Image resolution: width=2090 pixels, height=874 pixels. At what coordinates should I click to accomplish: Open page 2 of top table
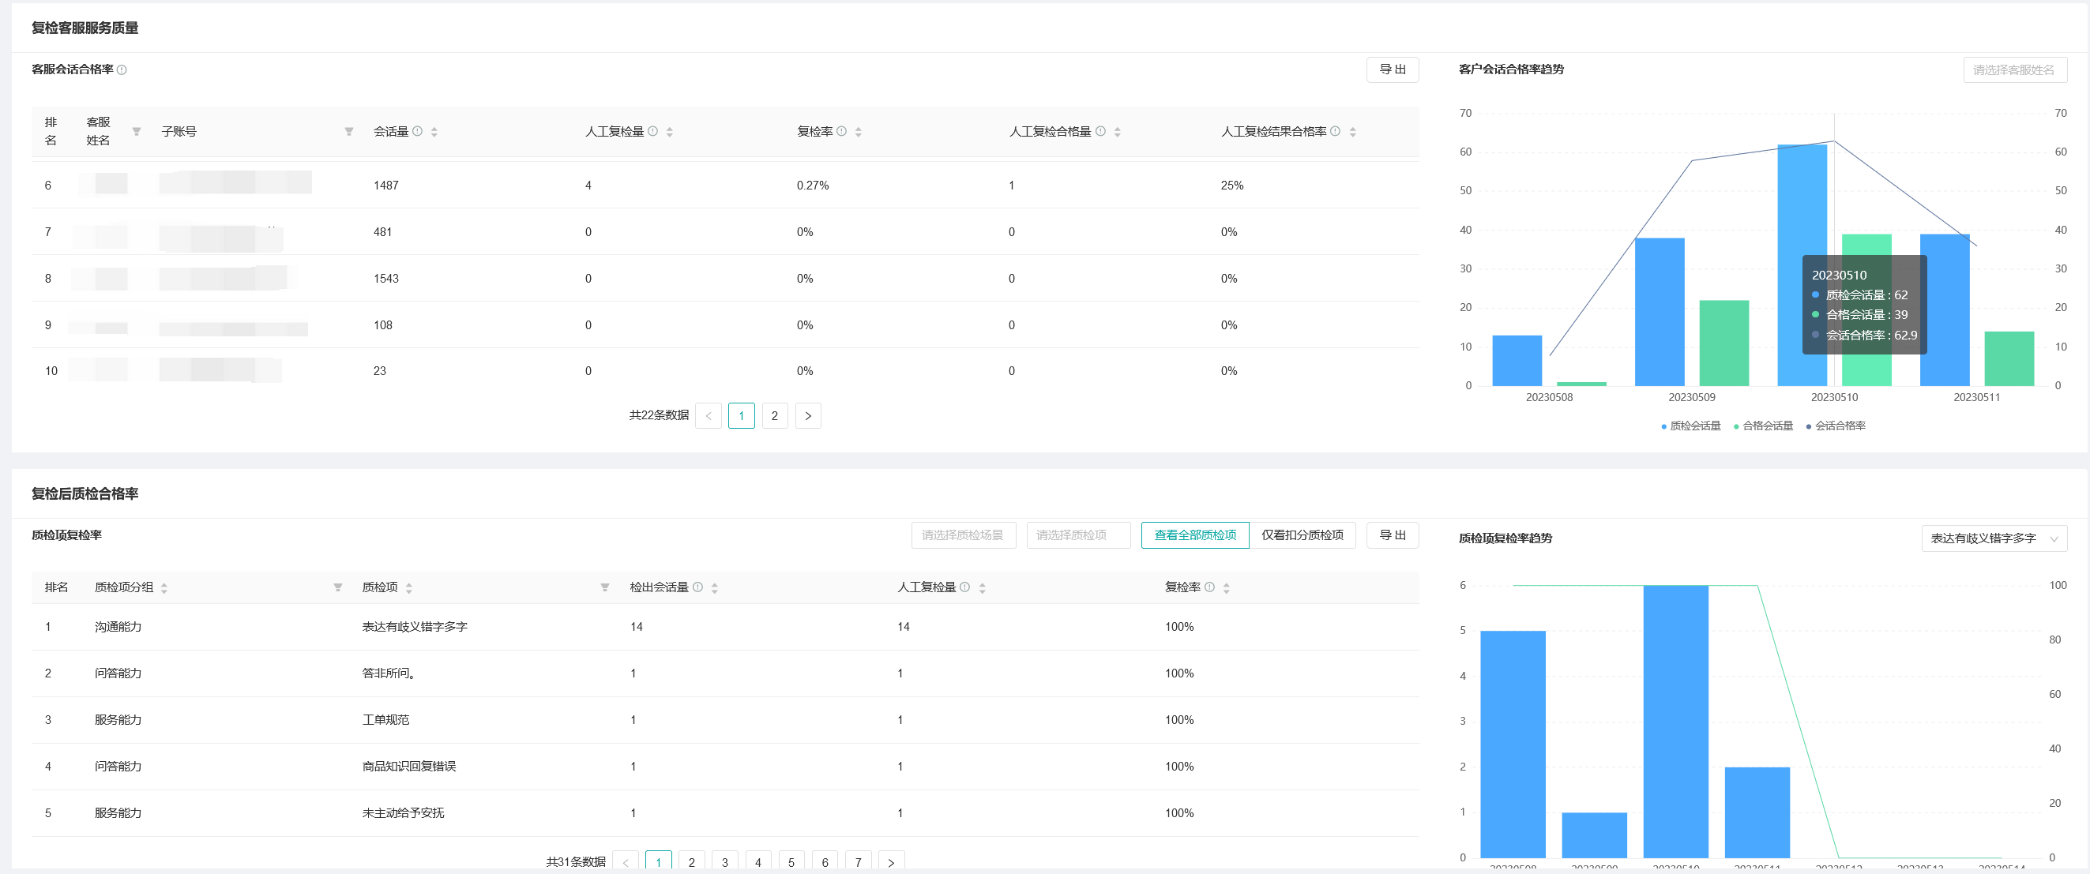click(775, 415)
